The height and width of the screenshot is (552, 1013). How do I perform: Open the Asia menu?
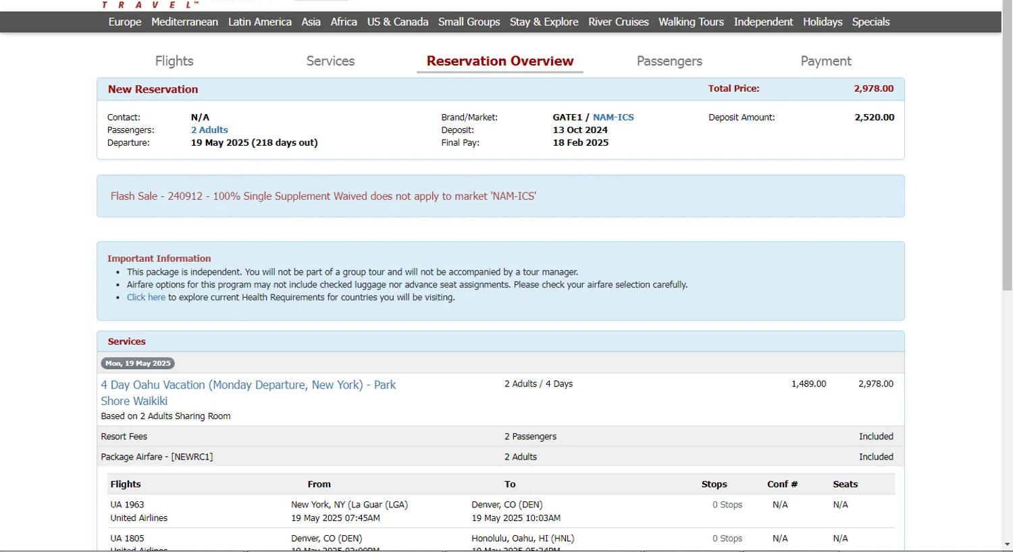point(311,22)
